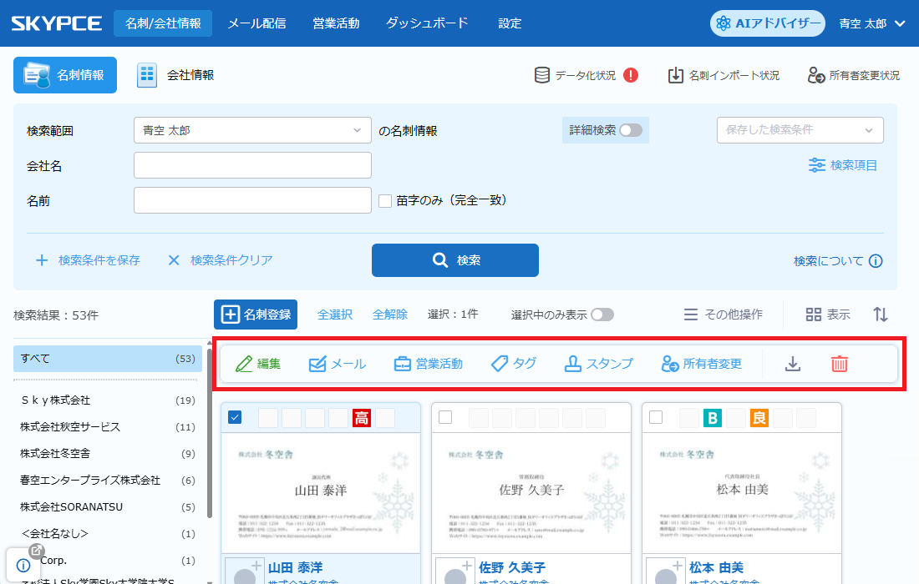Open the AIアドバイザー assistant

click(767, 23)
